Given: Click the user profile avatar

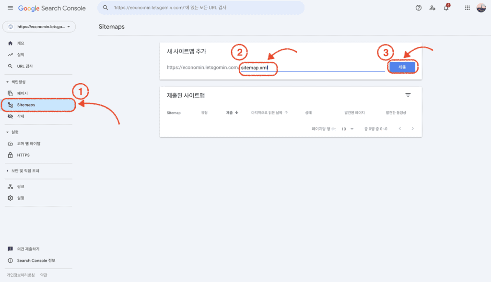Looking at the screenshot, I should click(481, 8).
